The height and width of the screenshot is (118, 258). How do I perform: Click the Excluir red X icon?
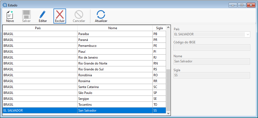[x=60, y=14]
